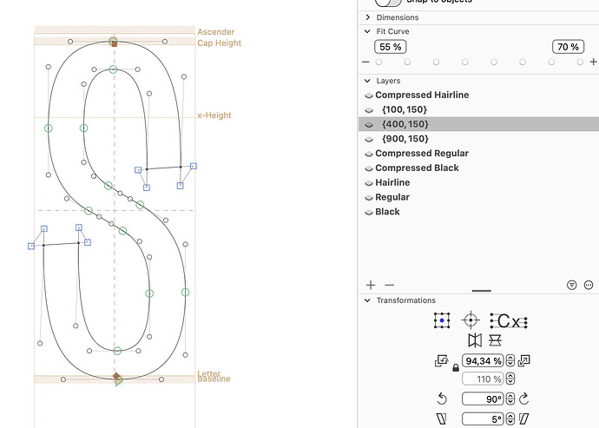Collapse the Fit Curve section
The width and height of the screenshot is (599, 428).
(368, 31)
